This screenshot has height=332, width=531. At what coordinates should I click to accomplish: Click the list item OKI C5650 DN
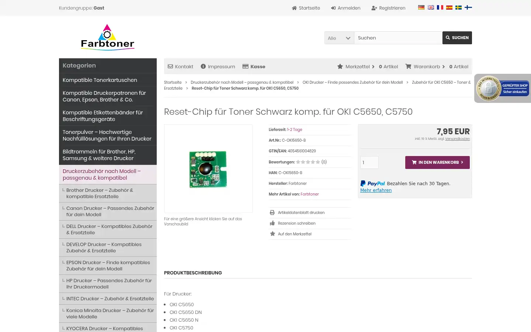click(x=185, y=312)
